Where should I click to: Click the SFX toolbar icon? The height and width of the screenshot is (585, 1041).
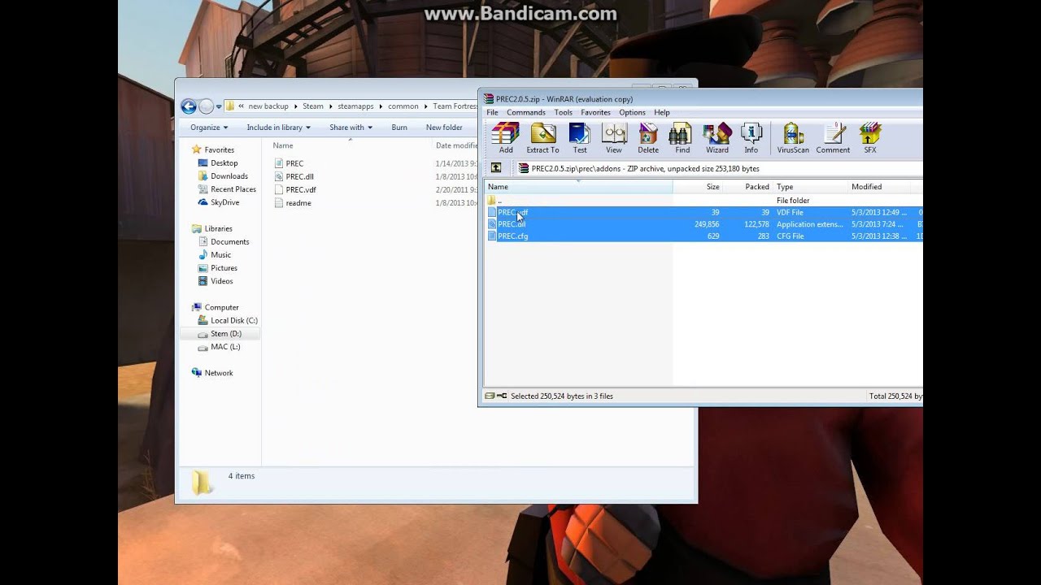click(x=870, y=137)
